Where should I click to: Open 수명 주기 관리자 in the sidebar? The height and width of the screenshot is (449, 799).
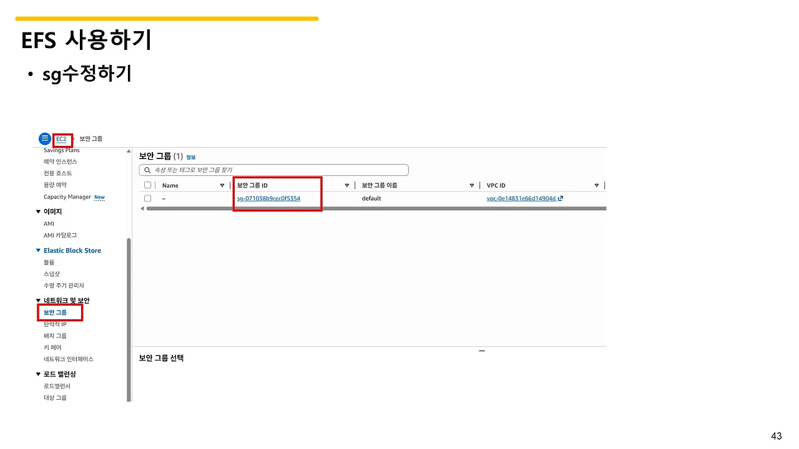(x=64, y=286)
